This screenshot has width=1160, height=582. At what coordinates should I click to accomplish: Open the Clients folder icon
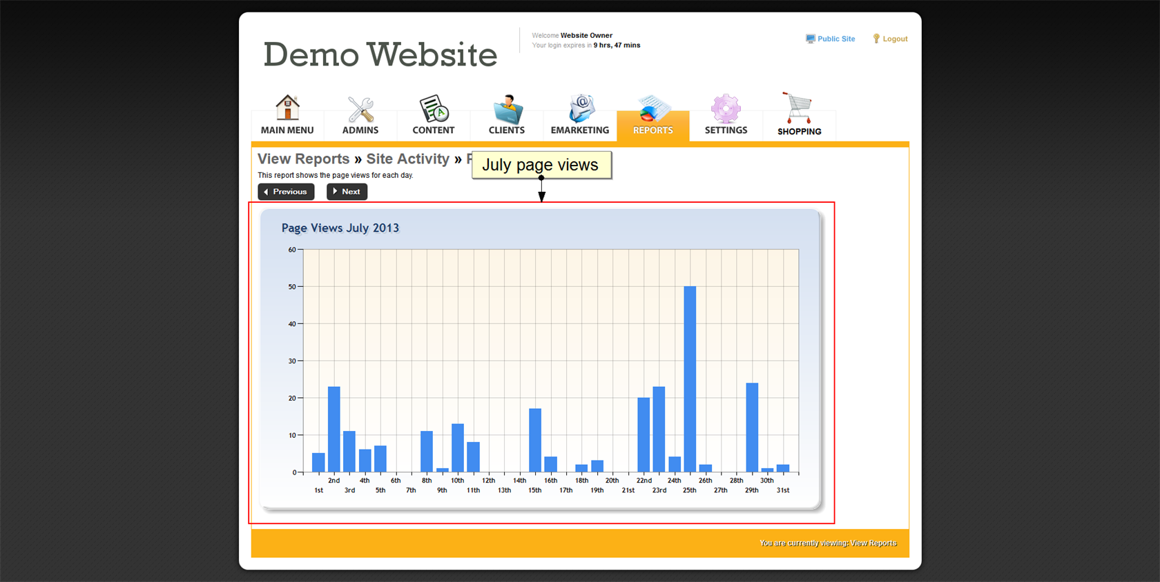click(x=507, y=108)
